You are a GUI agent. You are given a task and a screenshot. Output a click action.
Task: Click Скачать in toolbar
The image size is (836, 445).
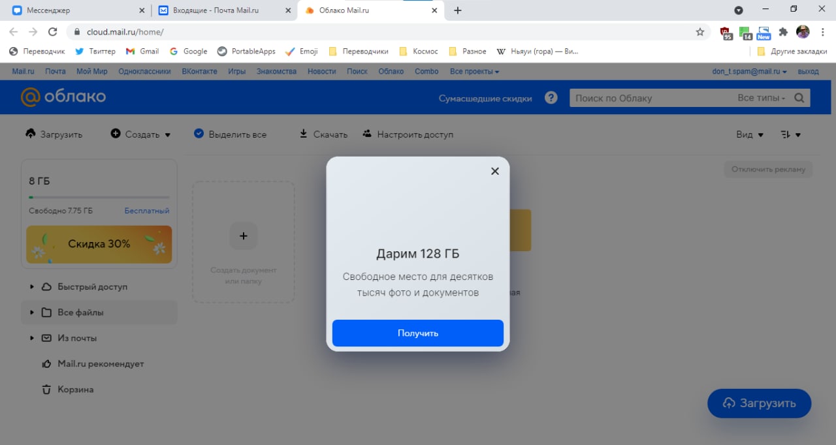pyautogui.click(x=323, y=134)
